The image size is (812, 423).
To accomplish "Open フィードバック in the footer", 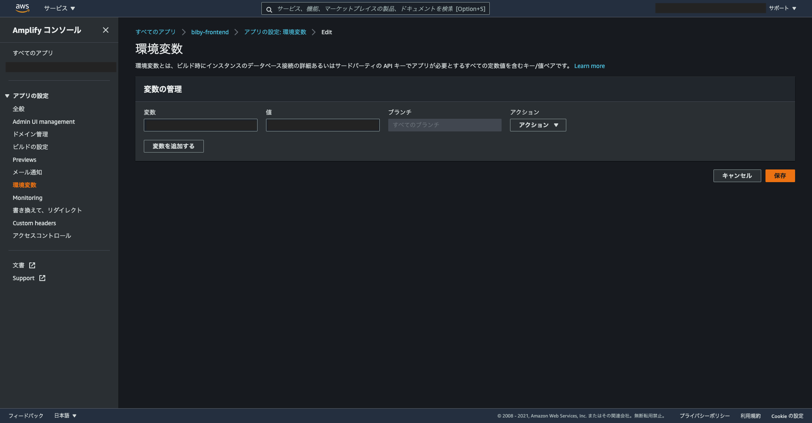I will [26, 416].
